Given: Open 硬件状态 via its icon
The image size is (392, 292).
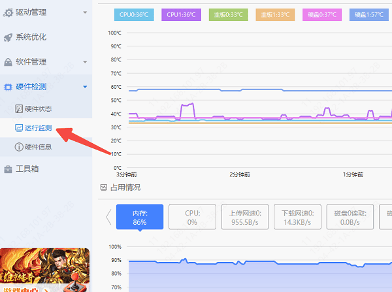Looking at the screenshot, I should coord(20,108).
